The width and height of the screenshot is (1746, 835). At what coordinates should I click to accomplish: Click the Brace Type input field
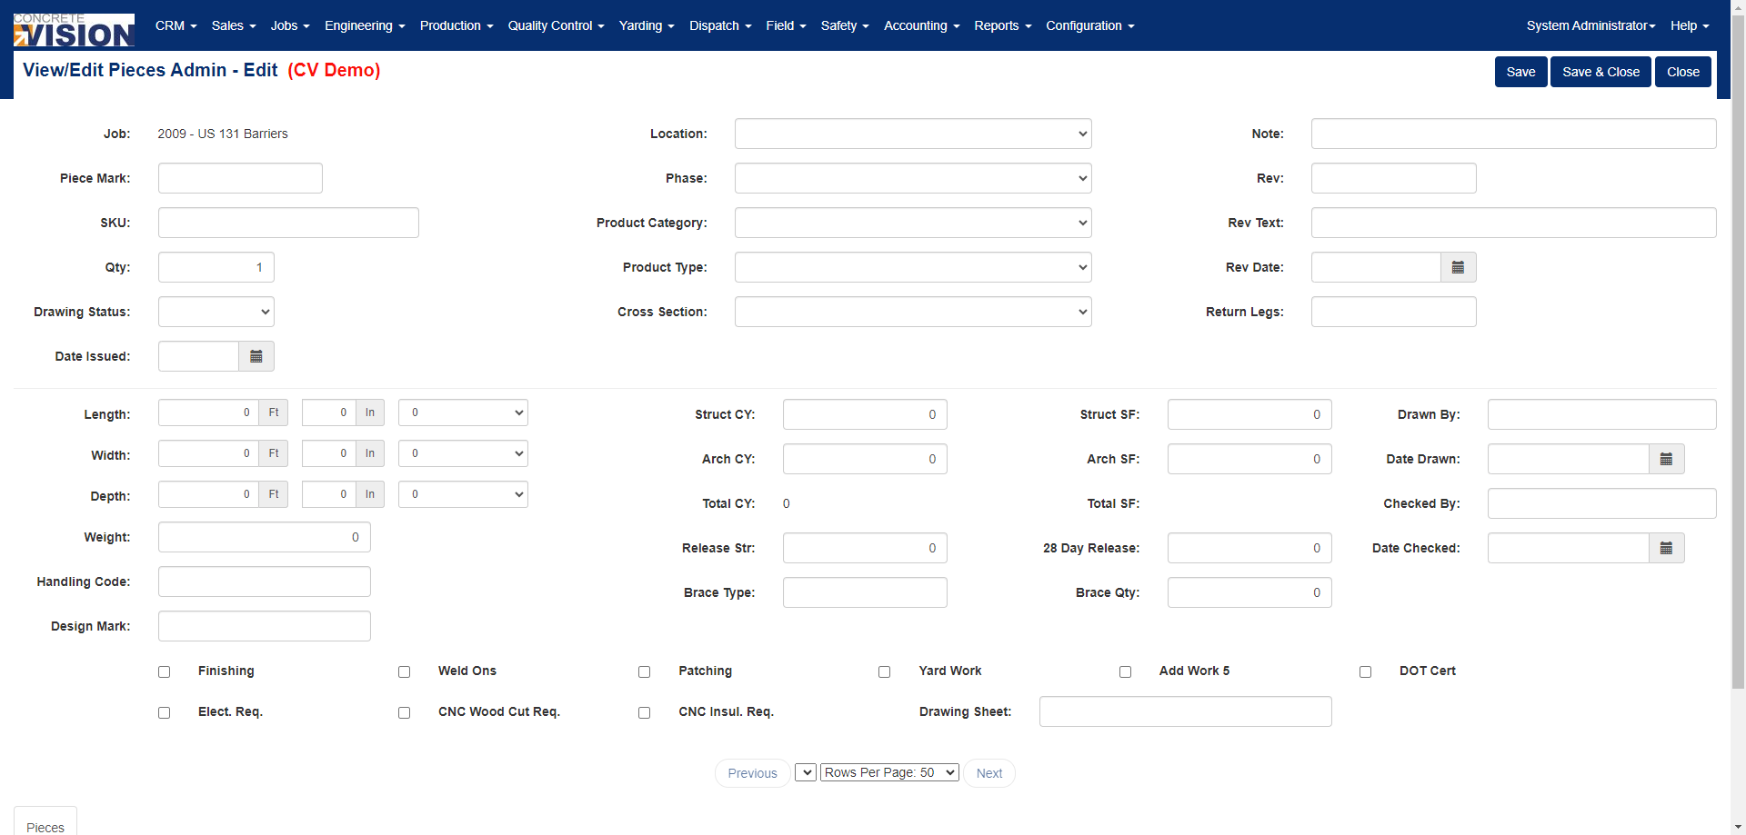point(865,592)
